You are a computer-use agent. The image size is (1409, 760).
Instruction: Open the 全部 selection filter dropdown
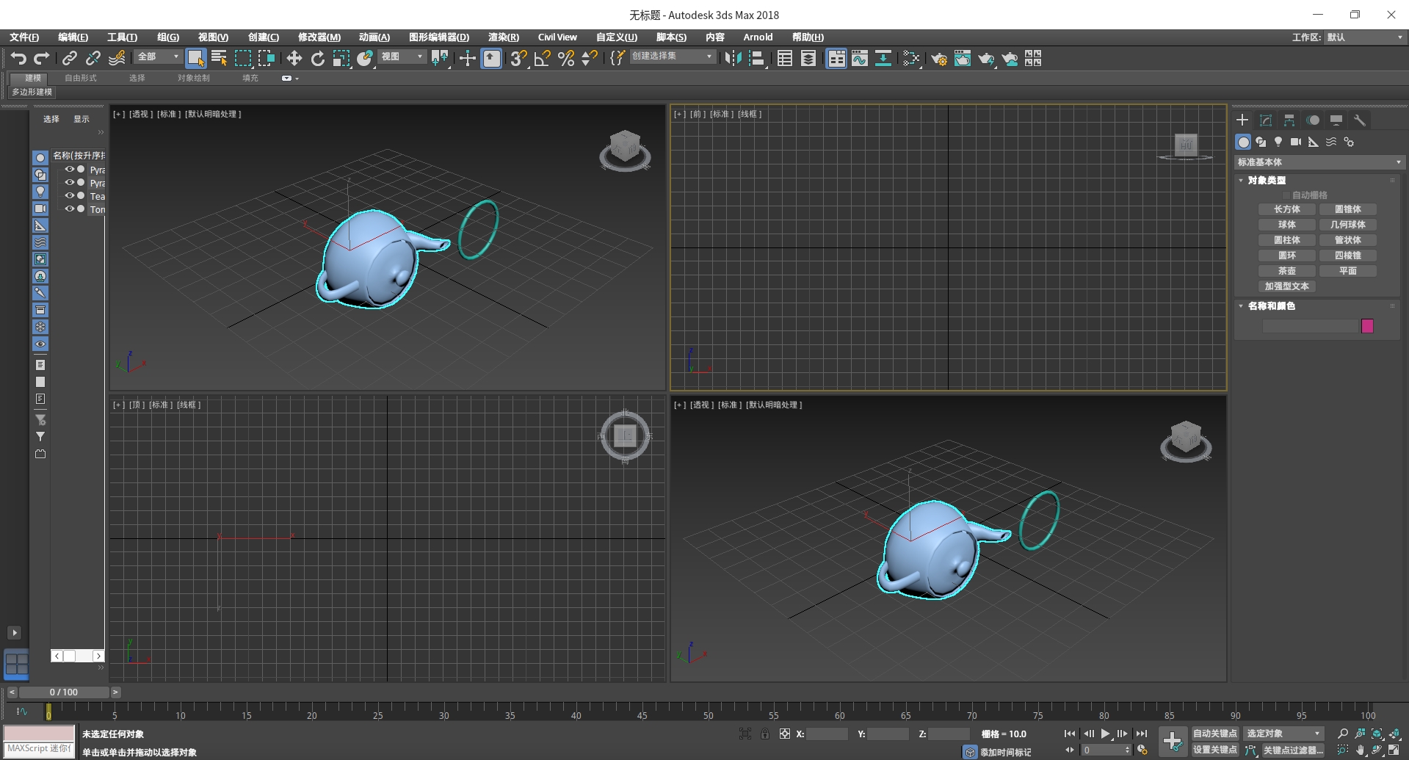pyautogui.click(x=158, y=57)
